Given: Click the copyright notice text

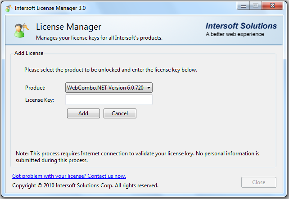Looking at the screenshot, I should pos(85,185).
